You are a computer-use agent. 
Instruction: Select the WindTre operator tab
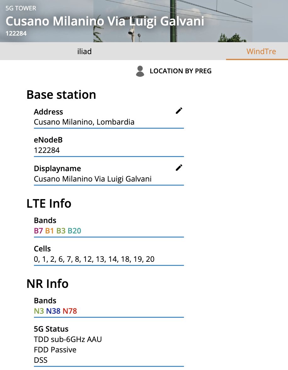click(x=261, y=51)
